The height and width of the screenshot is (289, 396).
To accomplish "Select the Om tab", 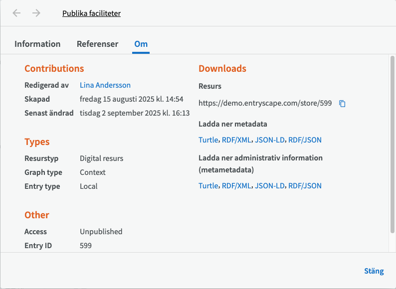I will [141, 44].
